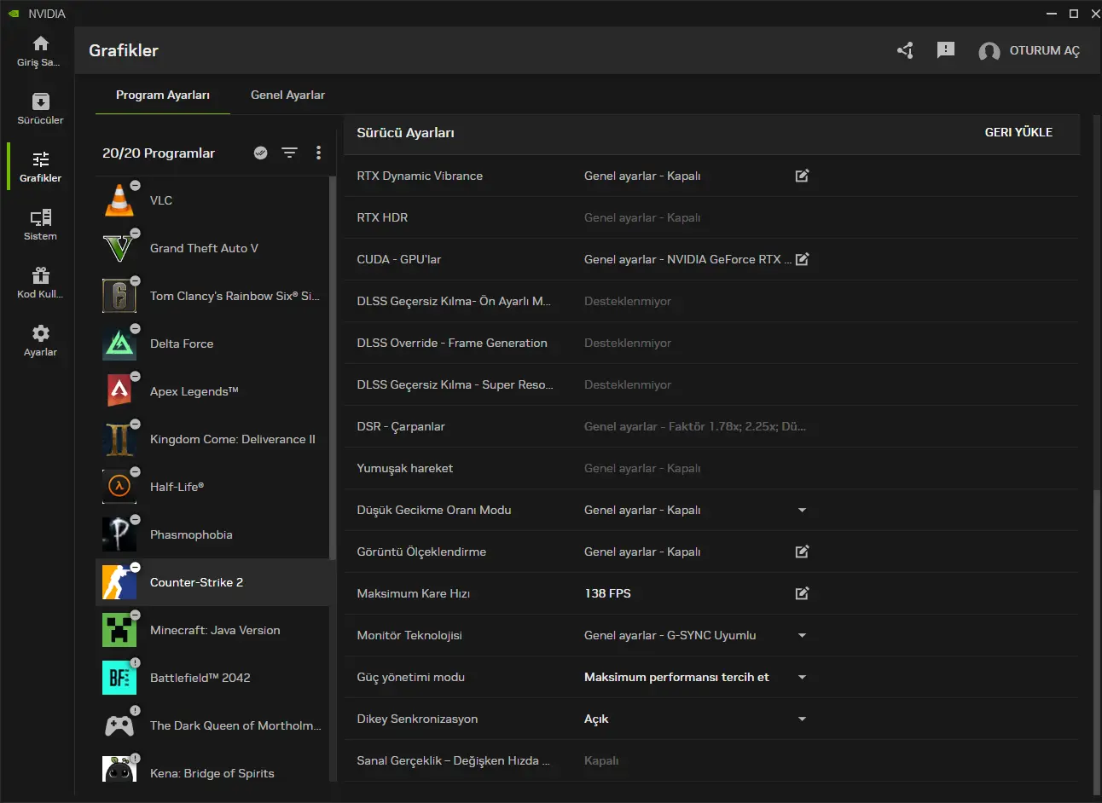Select the VLC cone icon
The width and height of the screenshot is (1102, 803).
[119, 200]
